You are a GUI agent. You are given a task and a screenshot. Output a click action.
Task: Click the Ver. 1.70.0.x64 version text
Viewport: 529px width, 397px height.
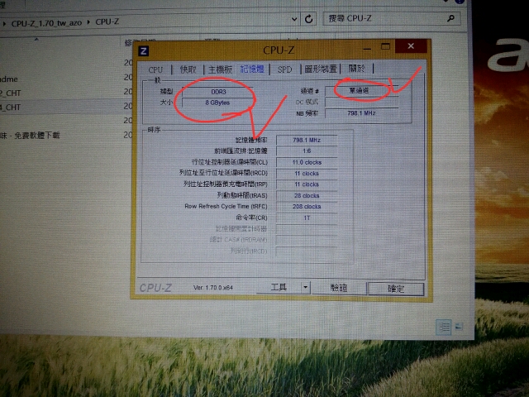213,288
